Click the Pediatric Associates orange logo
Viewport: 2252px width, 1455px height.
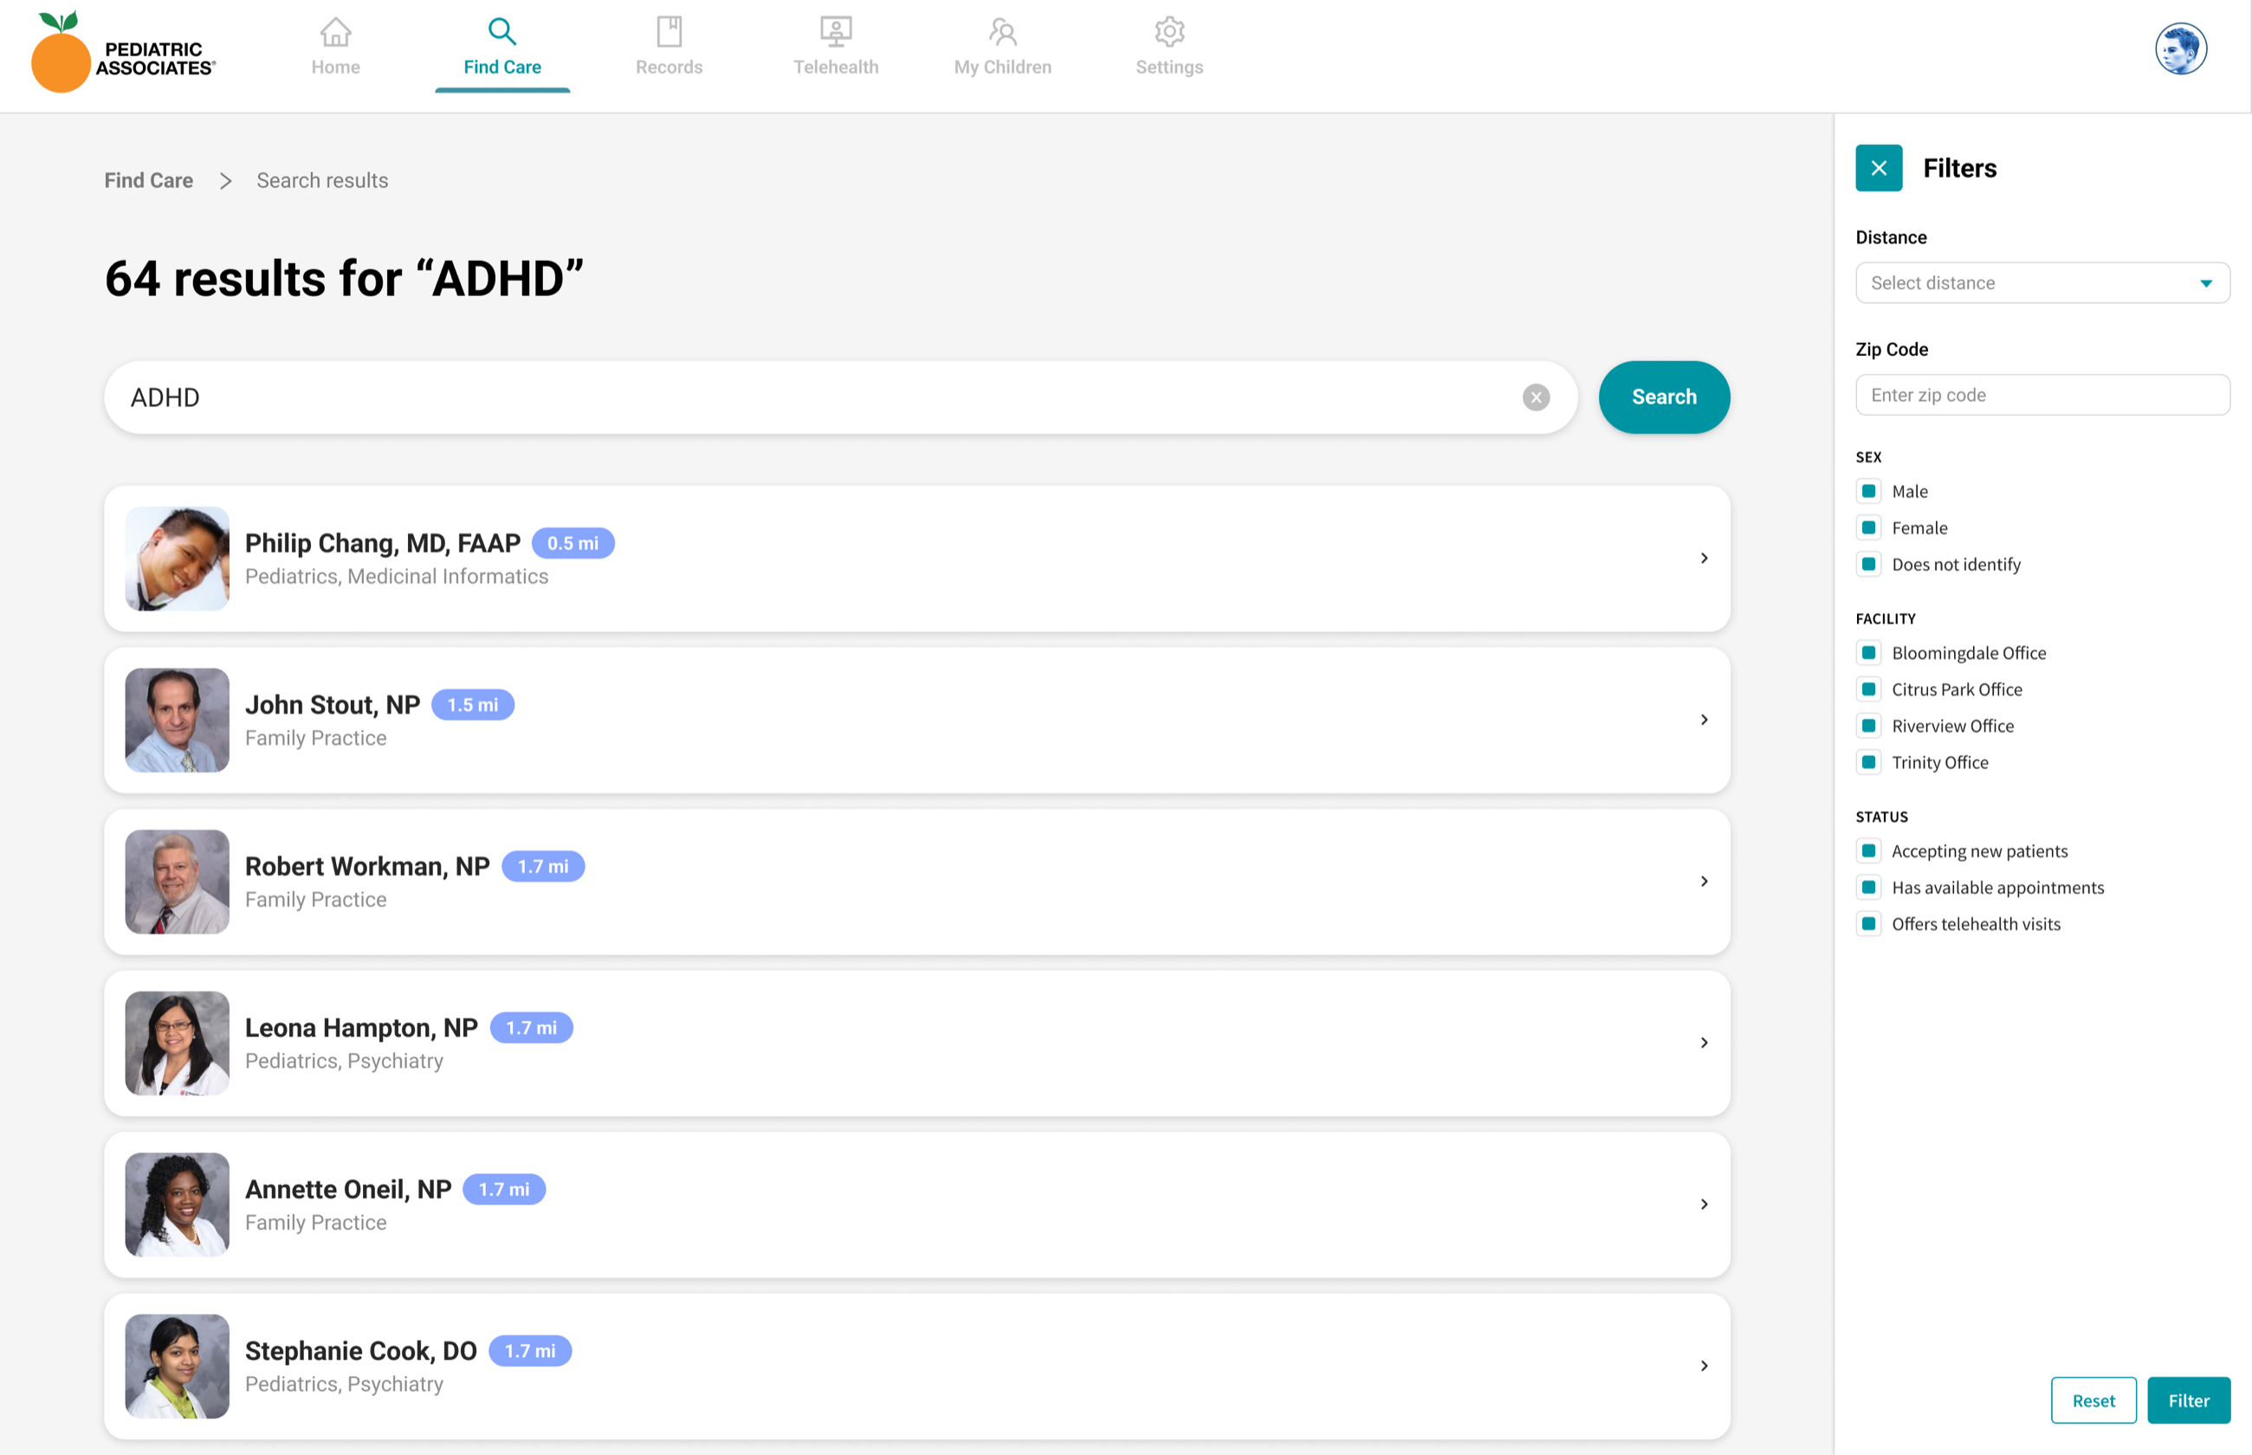coord(124,52)
